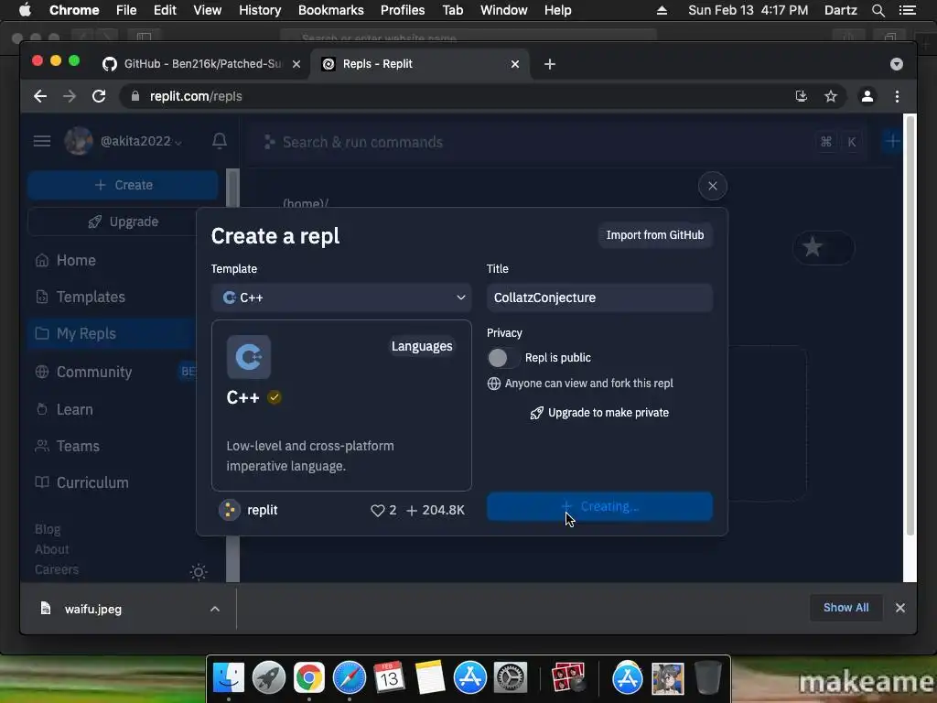The image size is (937, 703).
Task: Click the heart like icon on template
Action: (x=377, y=511)
